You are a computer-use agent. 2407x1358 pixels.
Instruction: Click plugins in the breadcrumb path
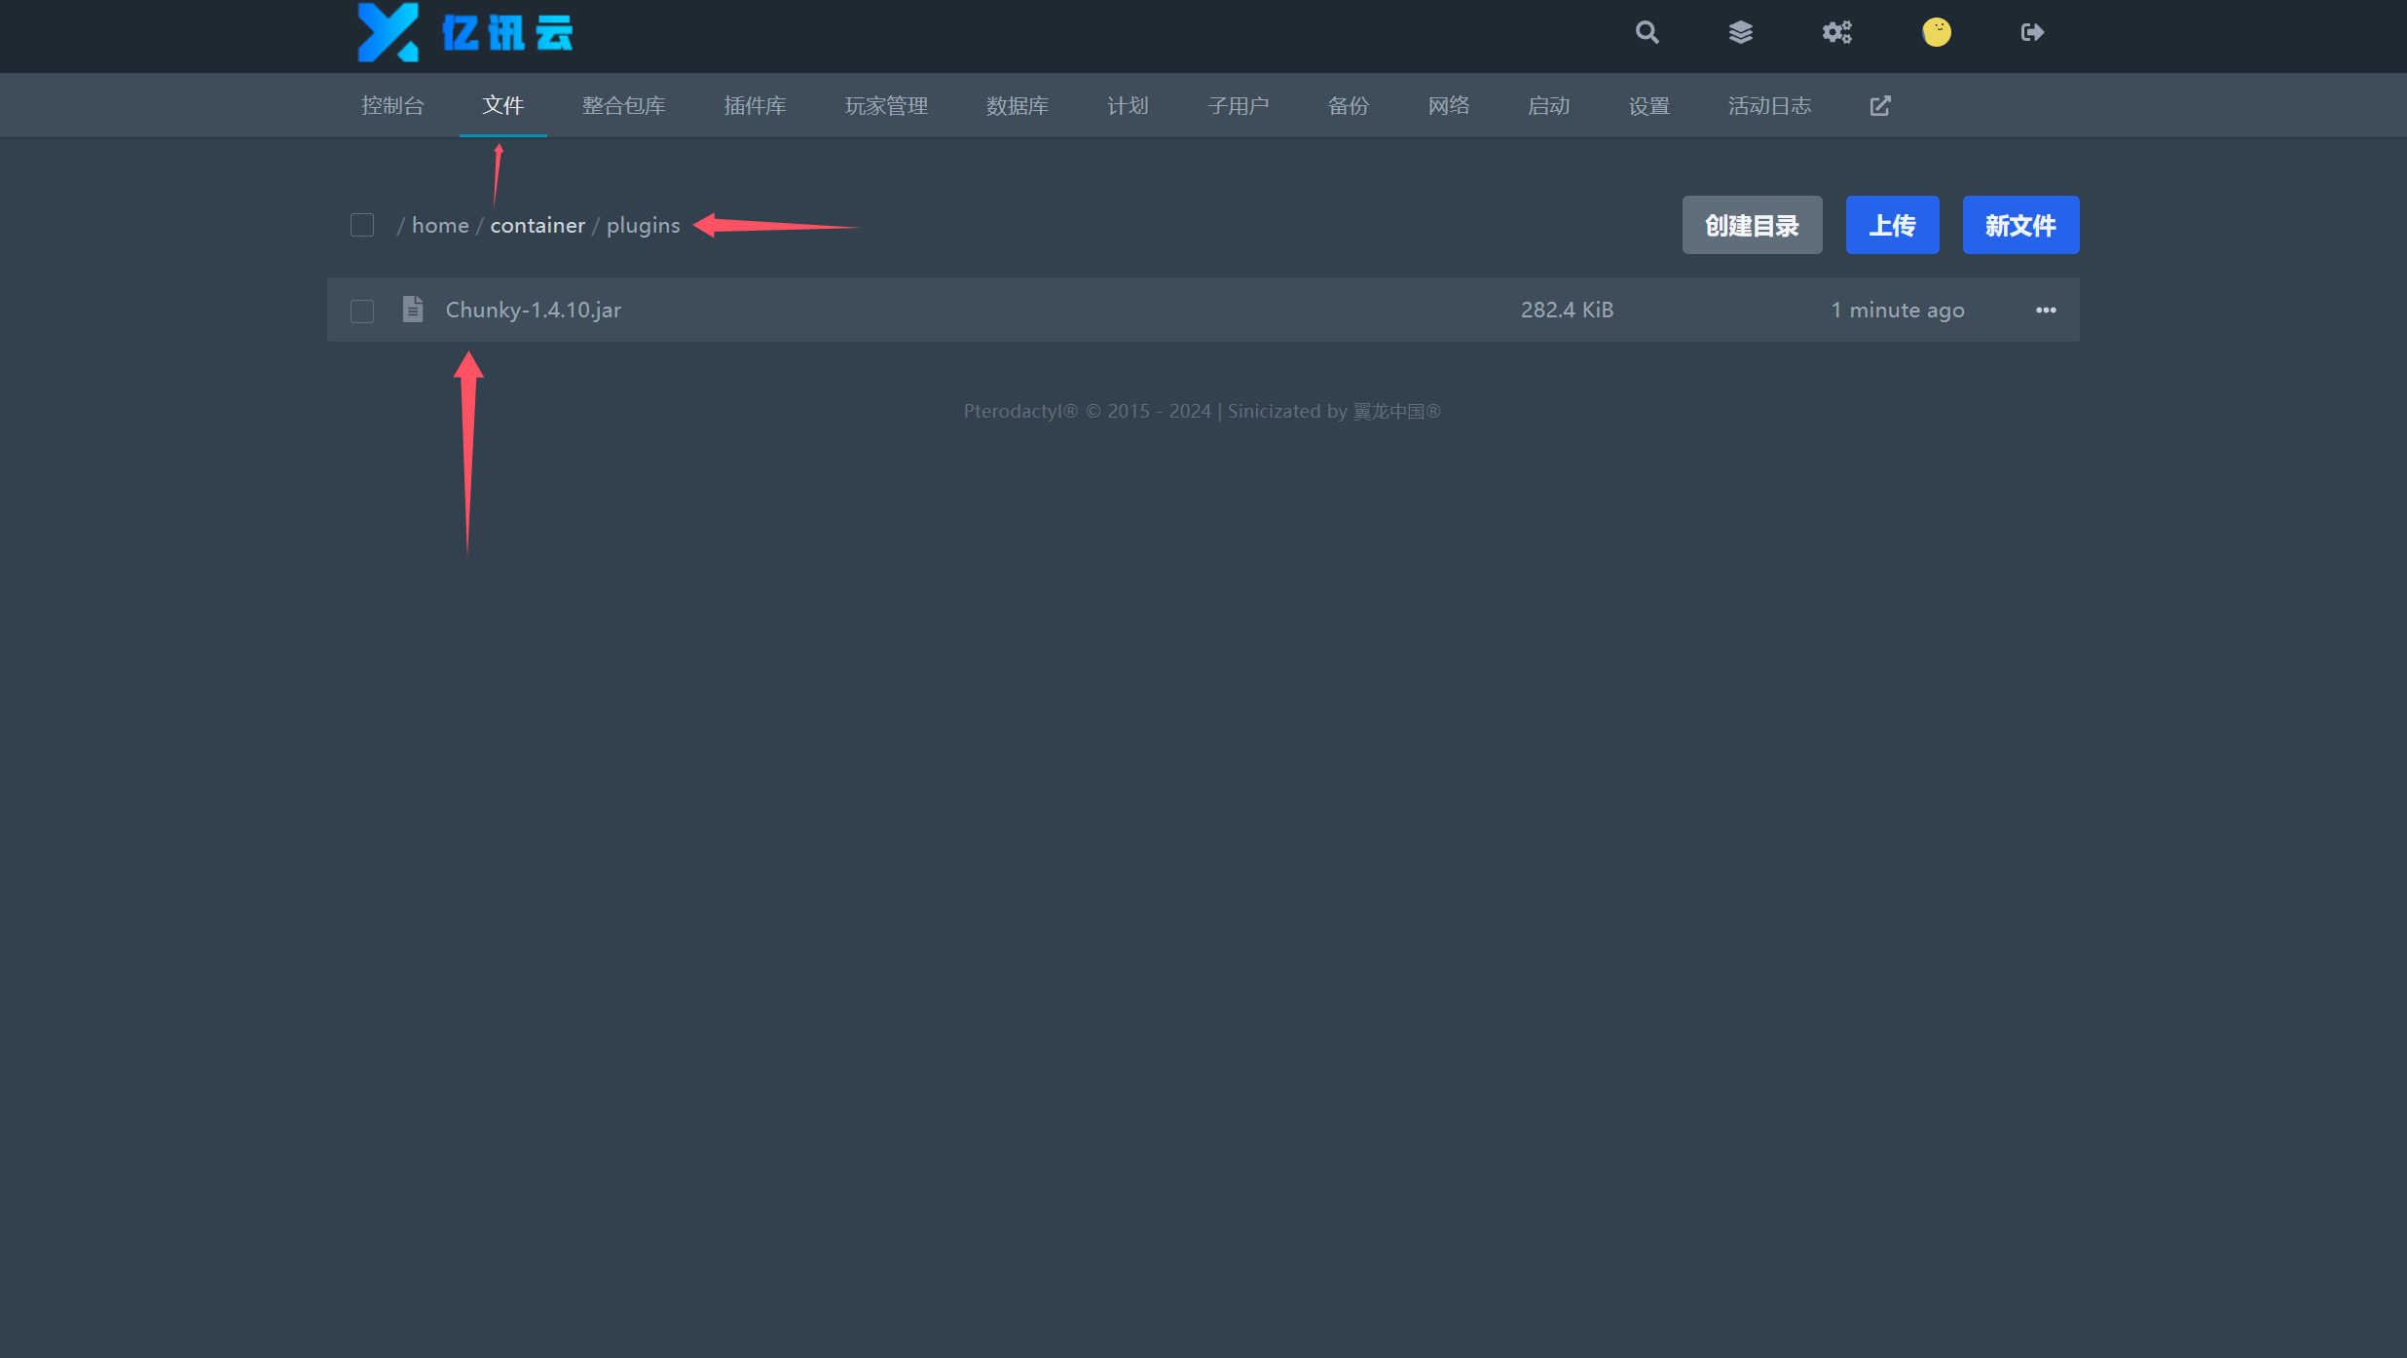tap(644, 226)
